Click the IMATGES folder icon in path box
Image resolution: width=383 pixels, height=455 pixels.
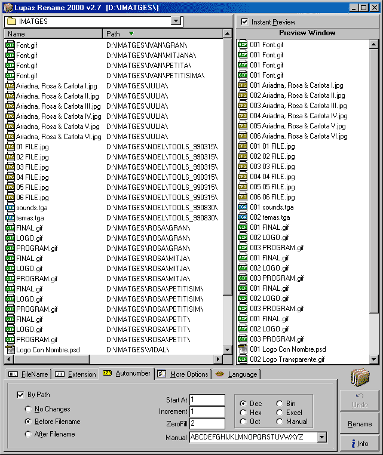(11, 21)
